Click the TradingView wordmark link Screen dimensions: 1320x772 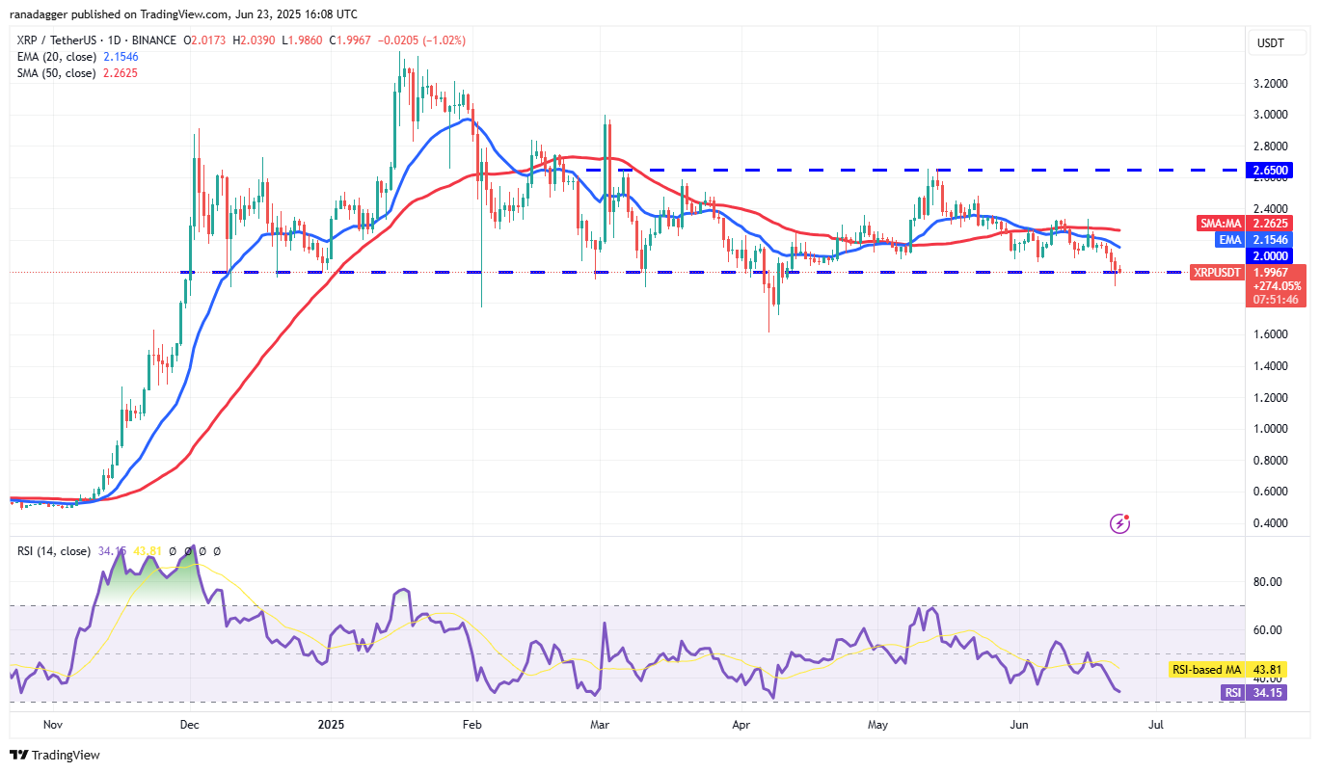point(66,755)
